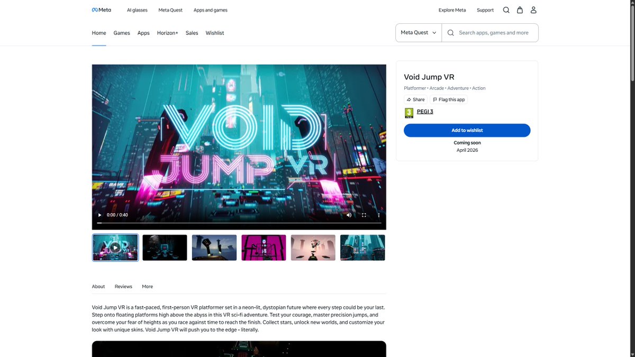Enter fullscreen mode on the video player

tap(364, 215)
